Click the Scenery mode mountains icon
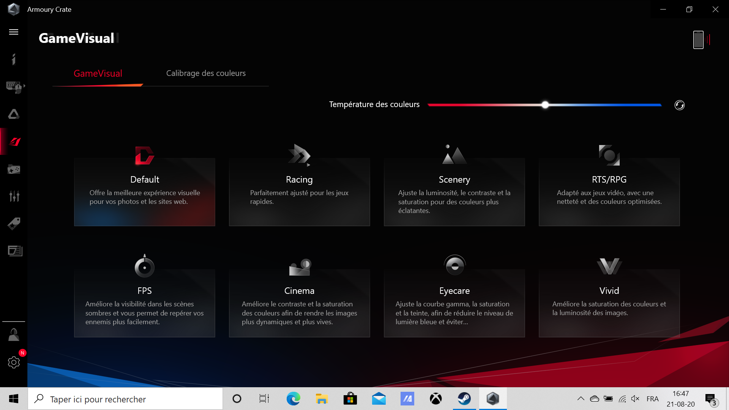The width and height of the screenshot is (729, 410). 454,155
